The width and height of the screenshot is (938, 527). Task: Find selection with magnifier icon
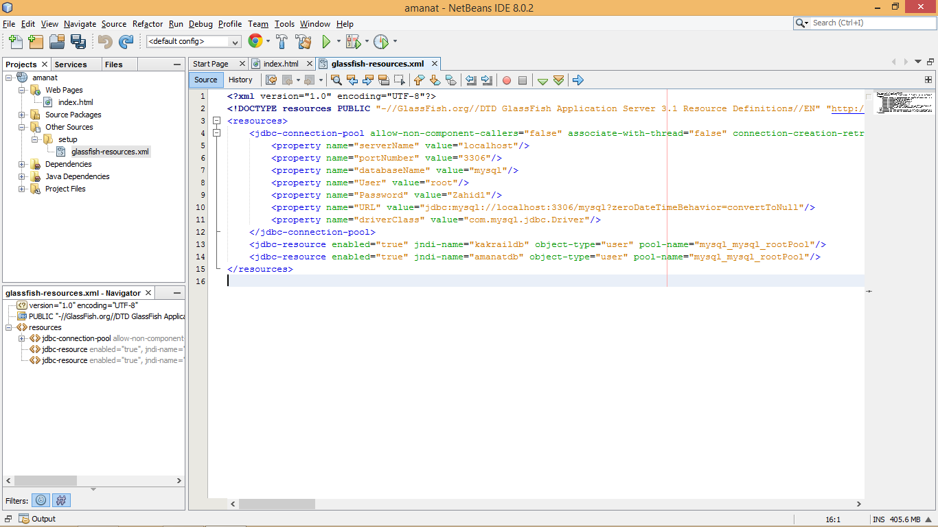(336, 80)
